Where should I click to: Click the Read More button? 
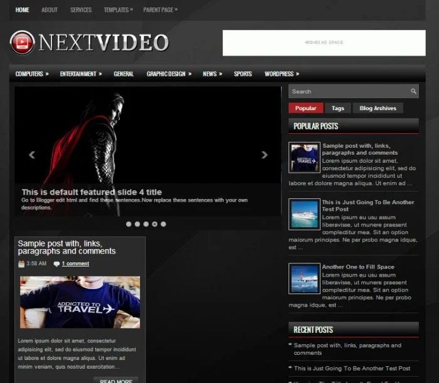click(116, 380)
